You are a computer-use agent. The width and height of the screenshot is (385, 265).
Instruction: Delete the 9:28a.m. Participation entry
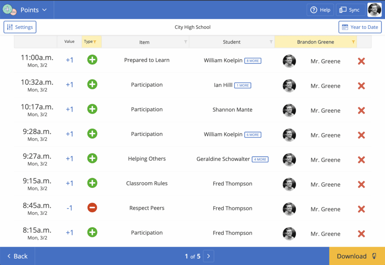tap(361, 135)
